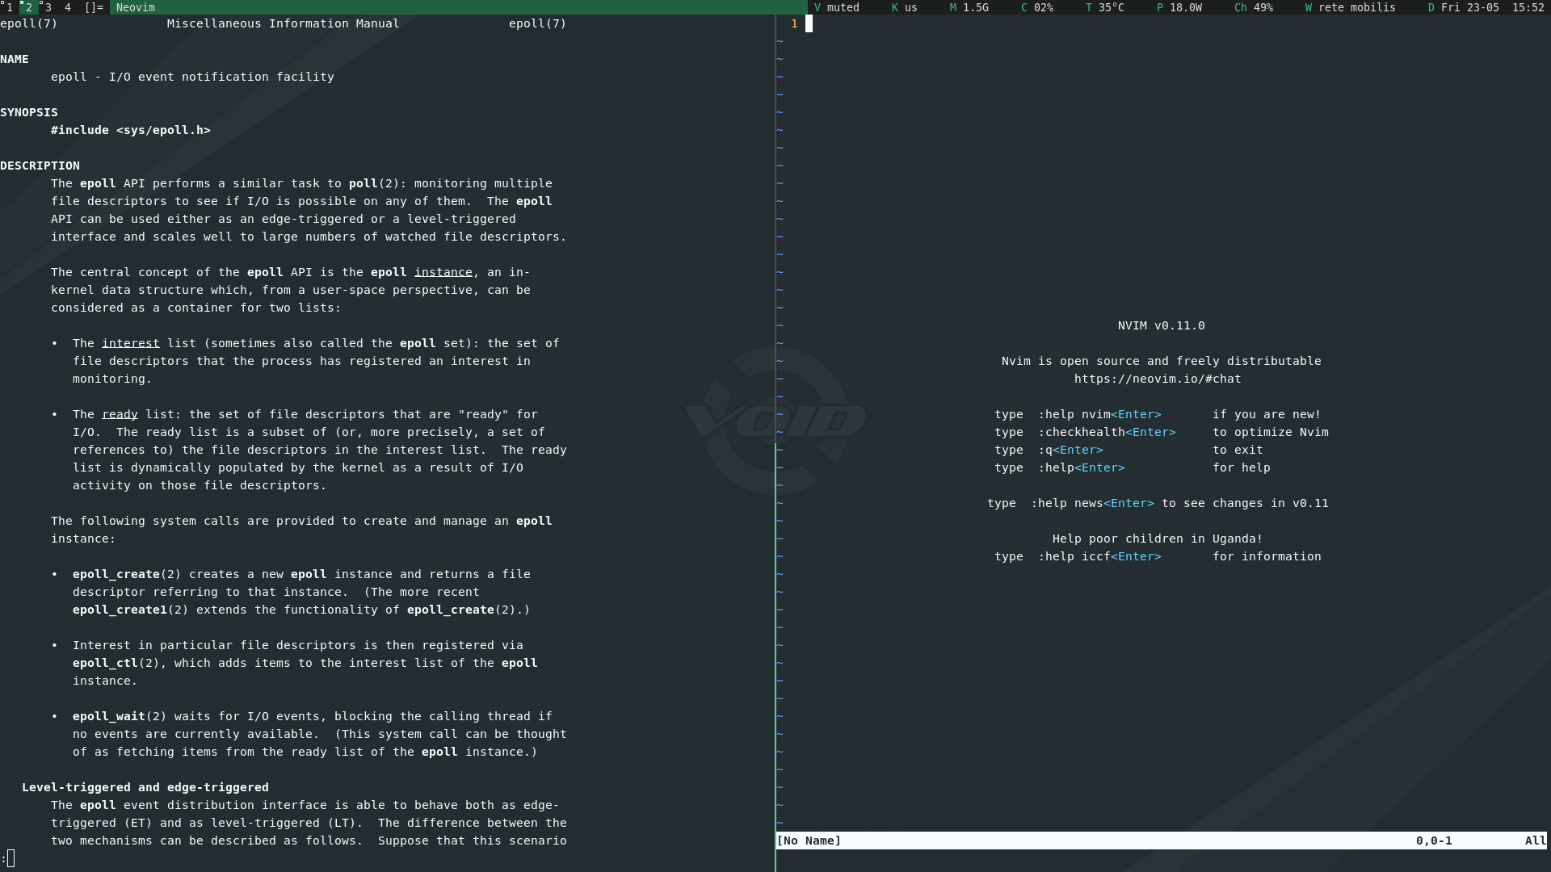Click the battery charge 49% indicator
The image size is (1551, 872).
[x=1254, y=7]
